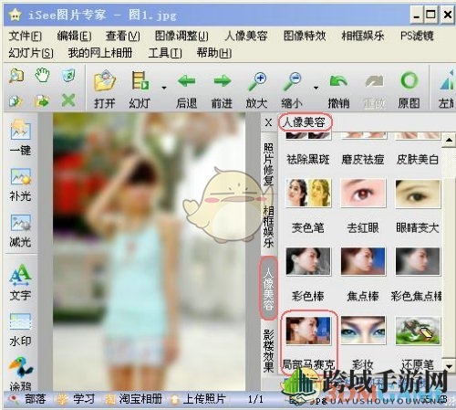Switch to the 人像美容 vertical tab
Screen dimensions: 456x410
click(268, 289)
